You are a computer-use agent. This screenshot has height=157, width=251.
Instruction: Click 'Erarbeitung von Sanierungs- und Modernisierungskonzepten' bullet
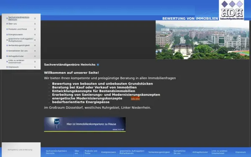click(106, 95)
